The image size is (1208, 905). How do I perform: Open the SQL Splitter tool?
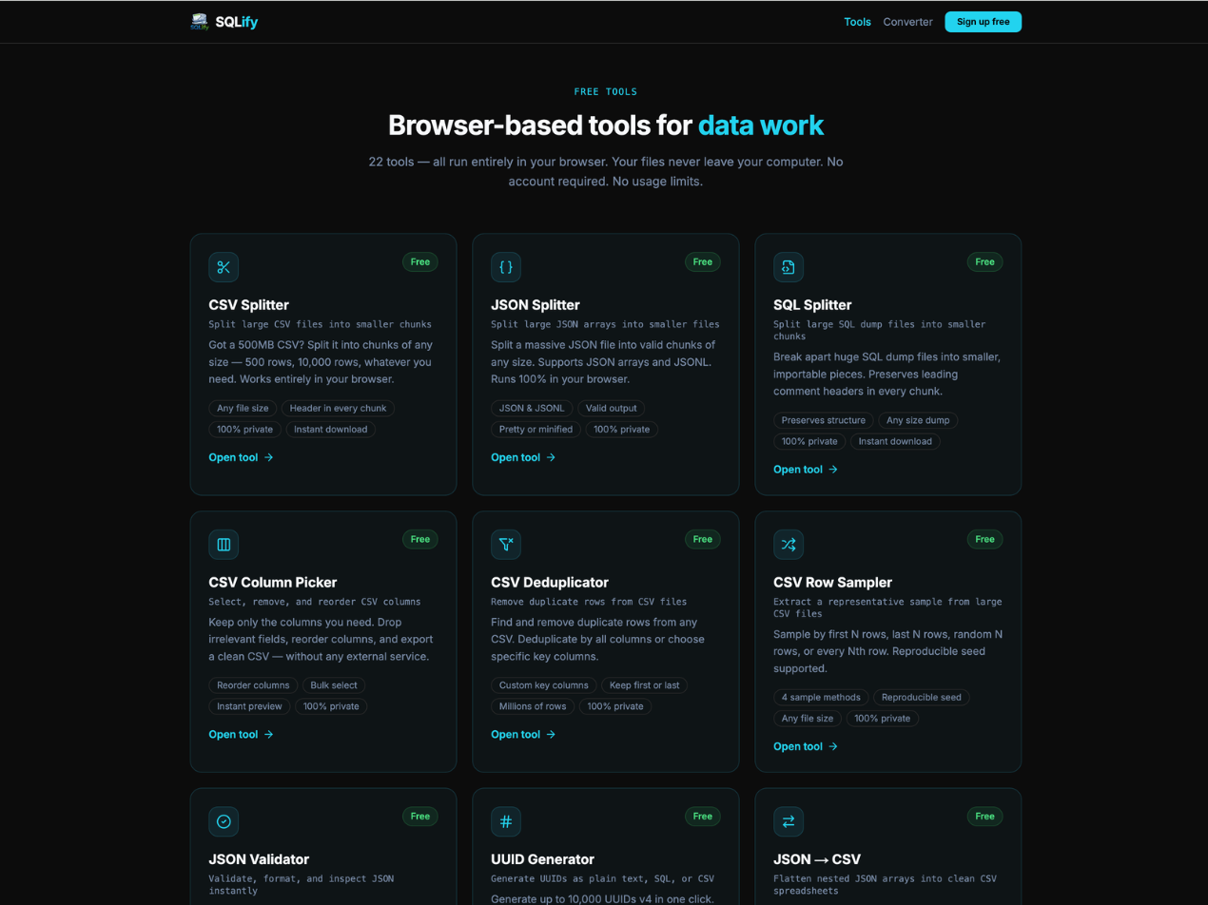tap(806, 469)
